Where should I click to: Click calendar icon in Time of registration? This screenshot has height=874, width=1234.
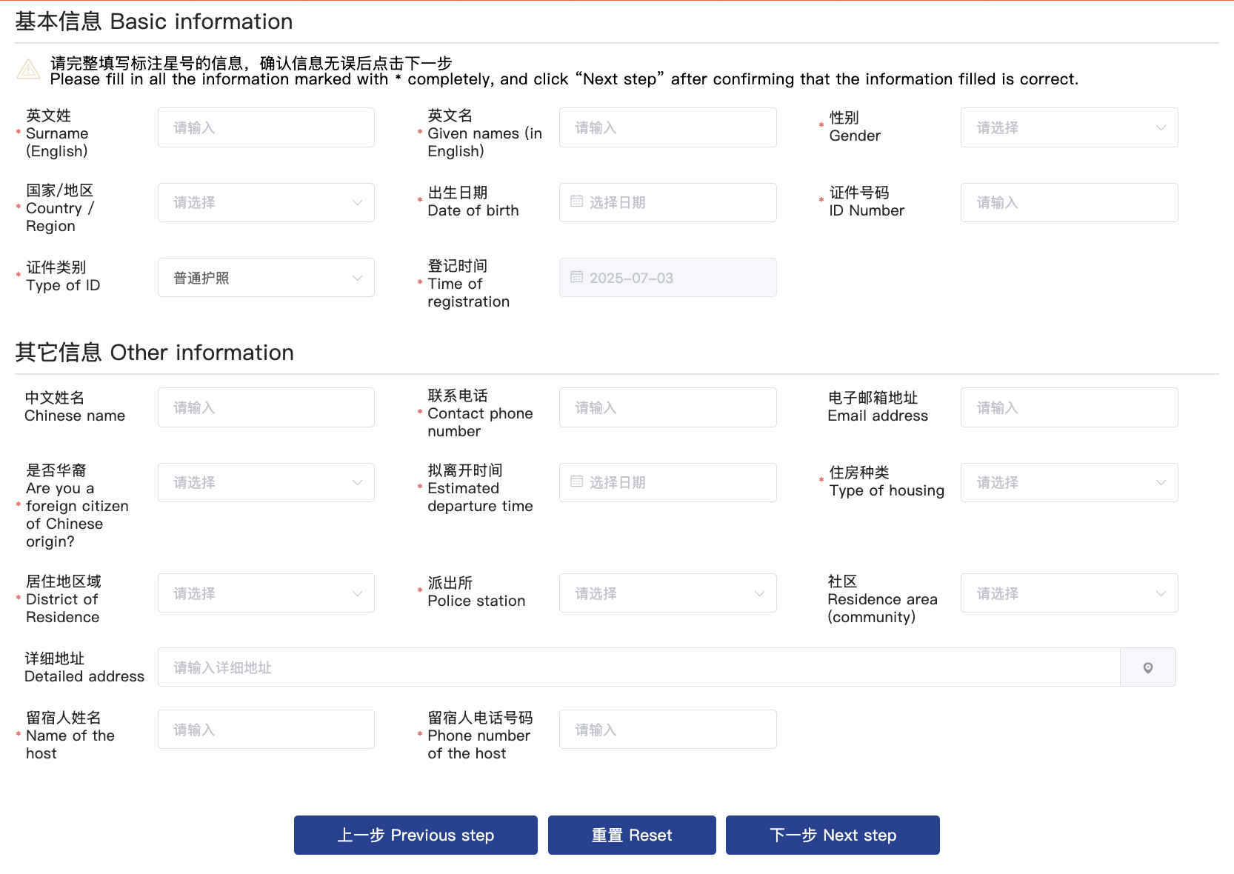(x=576, y=277)
